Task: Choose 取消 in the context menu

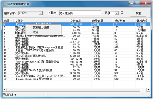Action: (36, 32)
